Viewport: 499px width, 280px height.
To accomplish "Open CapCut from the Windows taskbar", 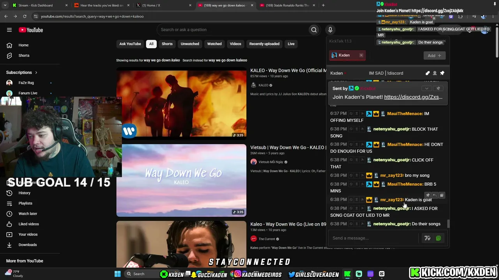I will click(x=382, y=274).
